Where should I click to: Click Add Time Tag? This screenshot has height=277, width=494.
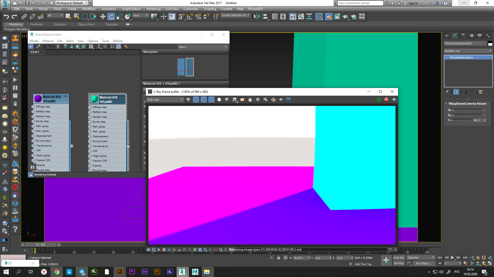(x=363, y=264)
